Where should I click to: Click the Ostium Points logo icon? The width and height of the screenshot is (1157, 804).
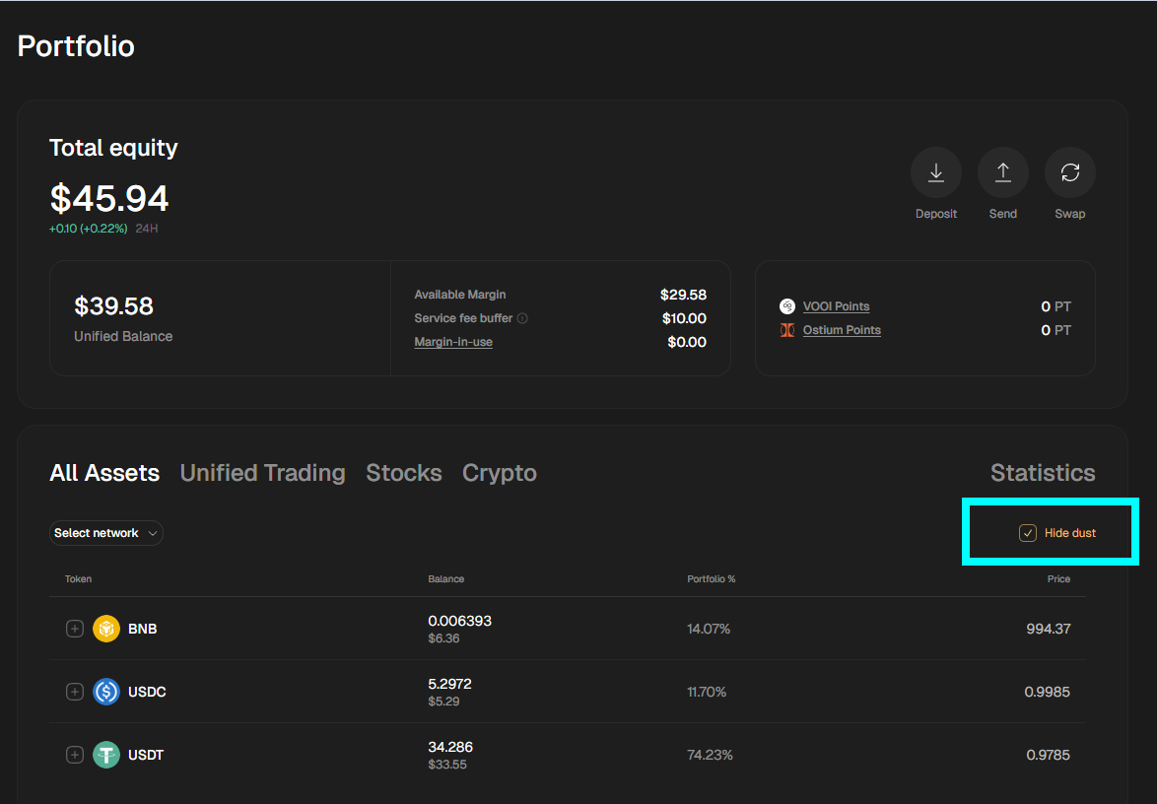(787, 330)
